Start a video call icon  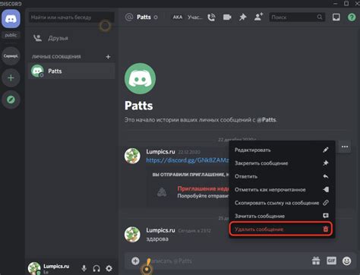[x=227, y=17]
